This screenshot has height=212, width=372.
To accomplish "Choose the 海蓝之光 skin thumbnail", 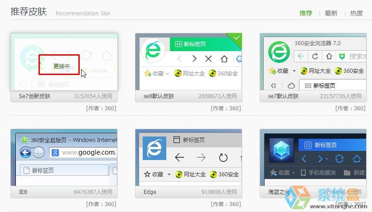I will pyautogui.click(x=313, y=158).
